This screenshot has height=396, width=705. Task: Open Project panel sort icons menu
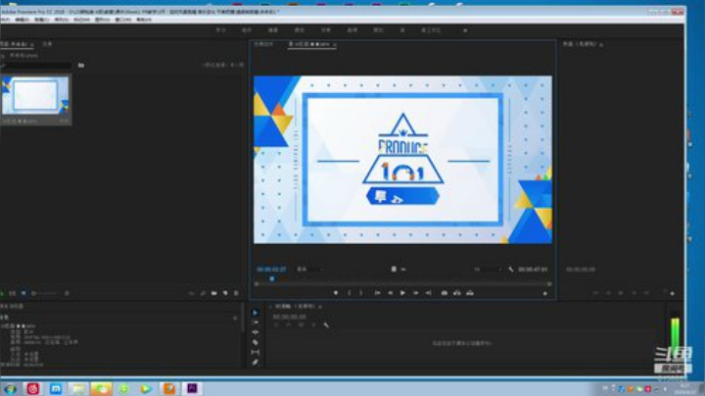67,293
